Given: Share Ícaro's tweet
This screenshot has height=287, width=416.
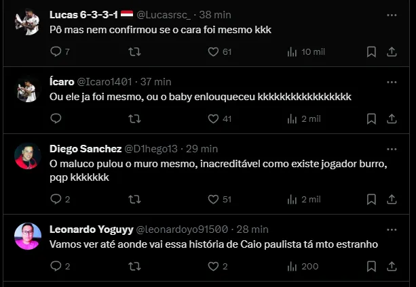Looking at the screenshot, I should point(392,118).
